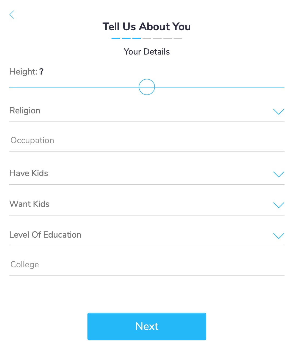Expand the Religion chevron arrow
Screen dimensions: 298x344
[279, 112]
